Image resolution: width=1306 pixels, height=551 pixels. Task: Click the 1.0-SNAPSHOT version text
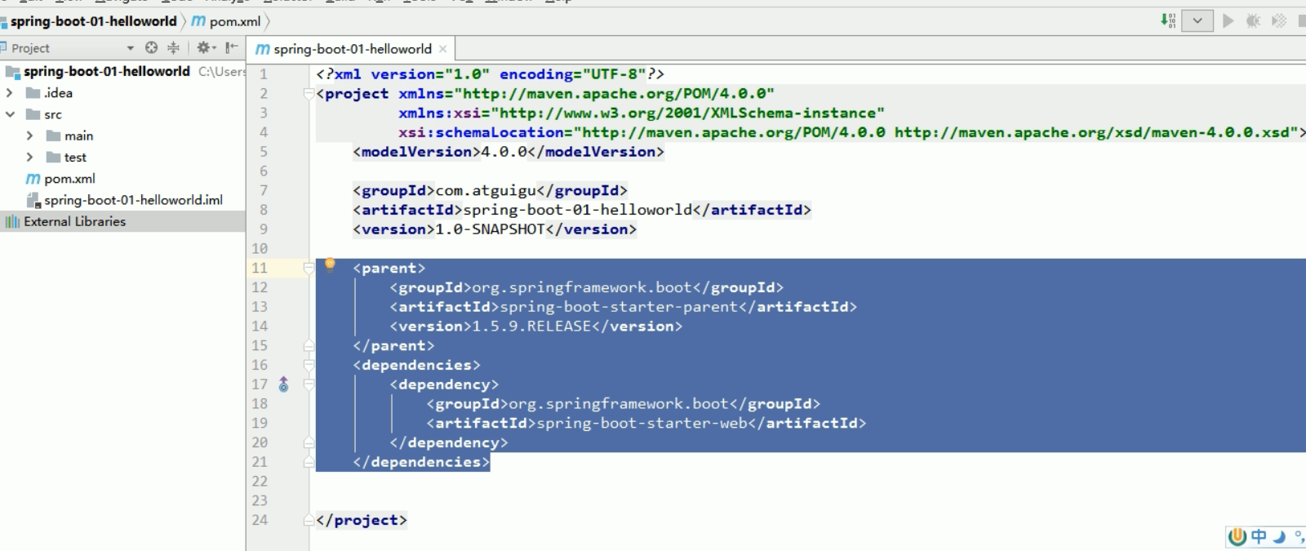pyautogui.click(x=490, y=229)
